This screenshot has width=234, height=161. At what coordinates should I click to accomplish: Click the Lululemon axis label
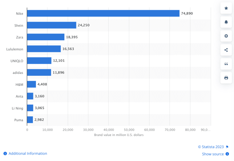[x=15, y=49]
